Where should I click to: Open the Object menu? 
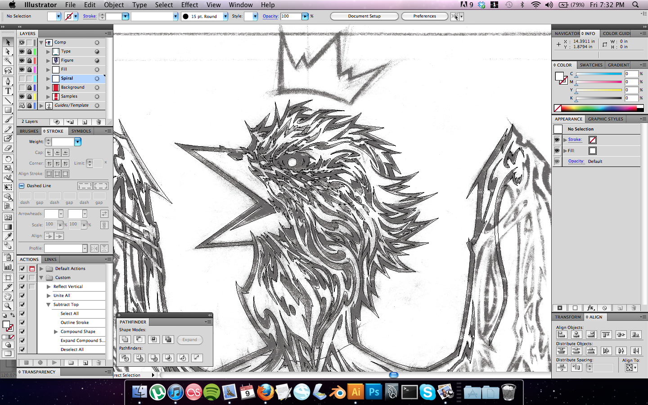click(114, 5)
